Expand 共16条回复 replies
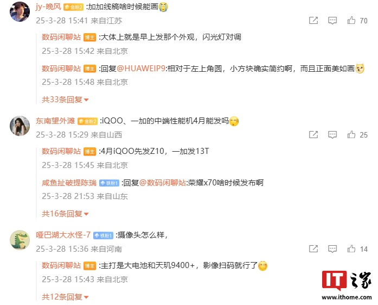The width and height of the screenshot is (378, 305). (65, 214)
